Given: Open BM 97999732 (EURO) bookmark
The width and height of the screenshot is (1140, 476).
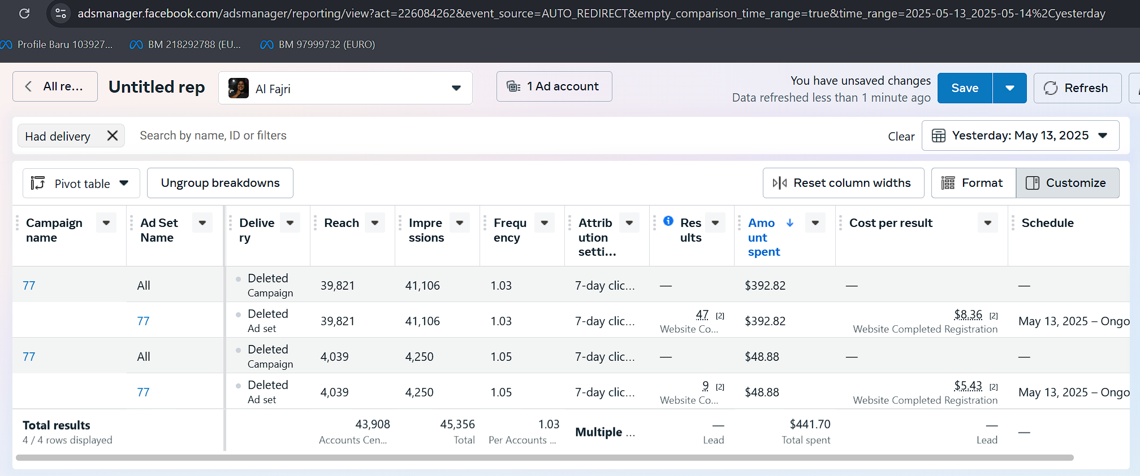Looking at the screenshot, I should pos(318,45).
